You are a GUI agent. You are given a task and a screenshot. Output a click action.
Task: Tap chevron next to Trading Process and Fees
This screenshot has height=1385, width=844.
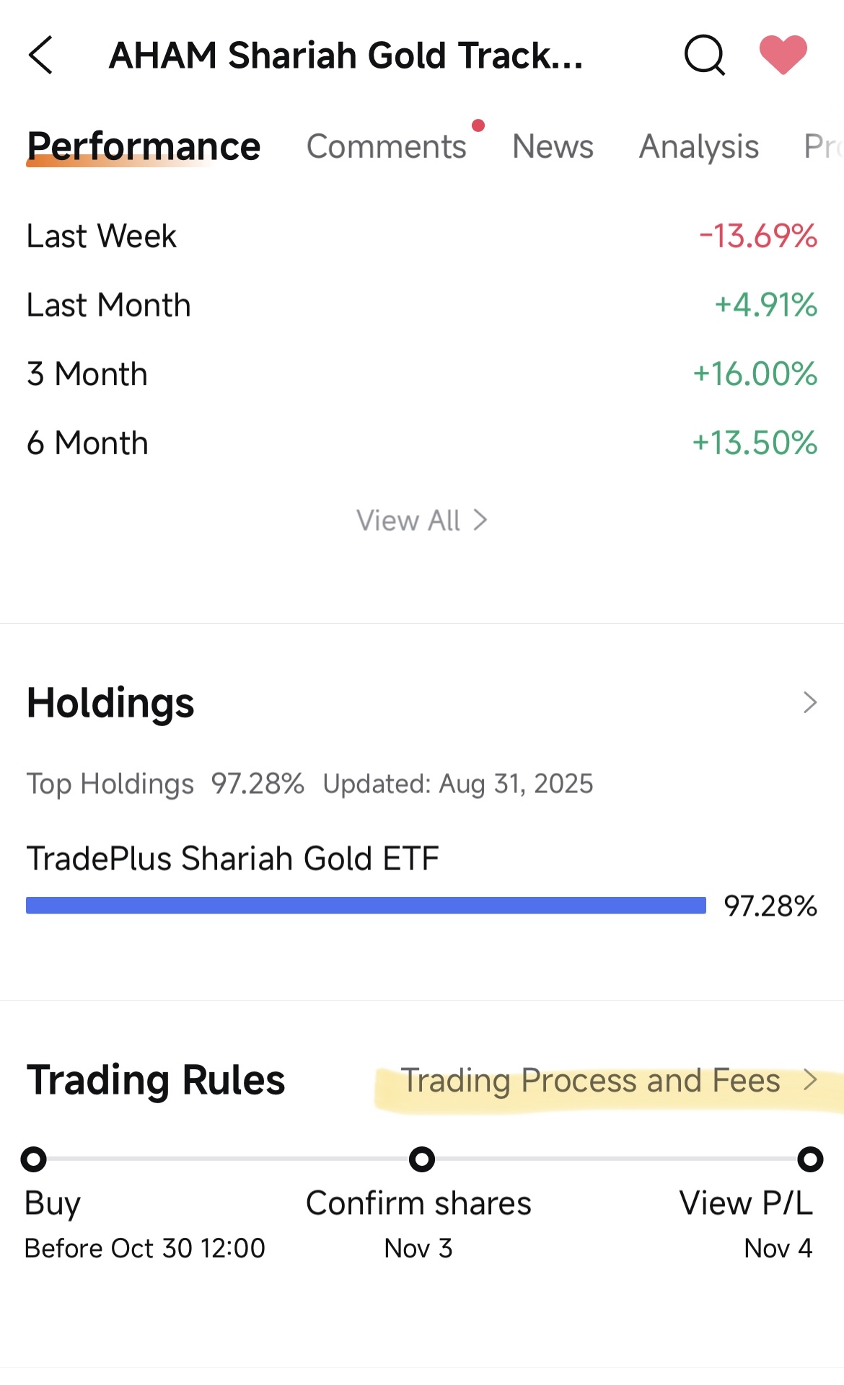811,1079
